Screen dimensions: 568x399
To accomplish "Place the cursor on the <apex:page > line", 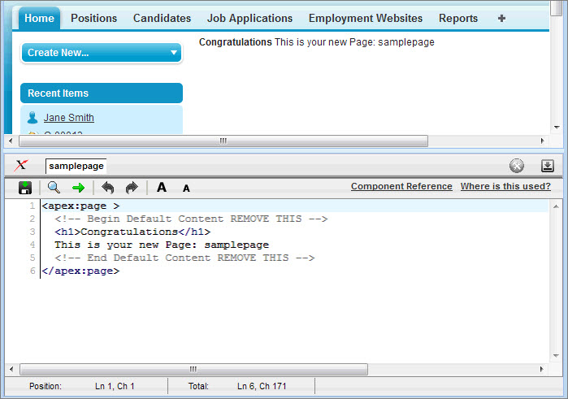I will tap(295, 206).
